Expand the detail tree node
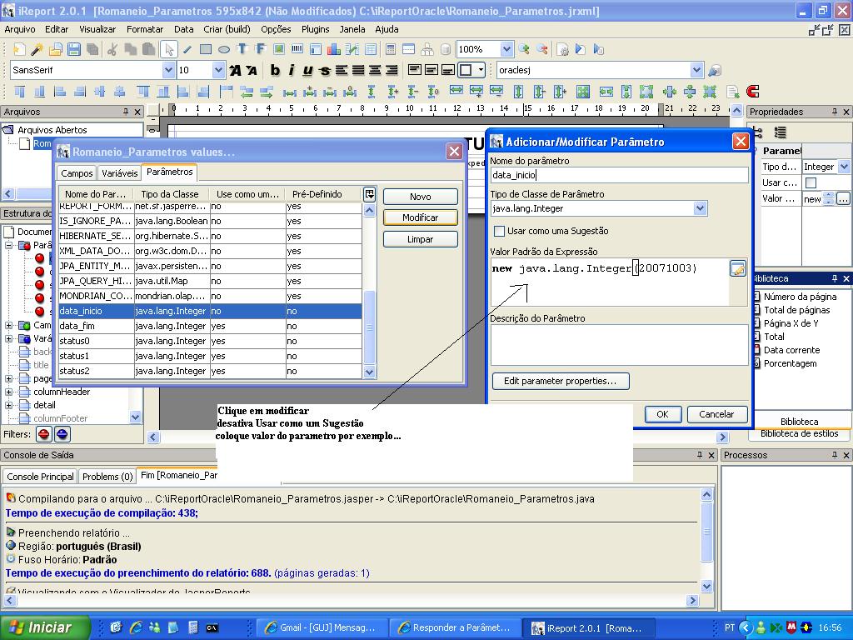 coord(8,406)
